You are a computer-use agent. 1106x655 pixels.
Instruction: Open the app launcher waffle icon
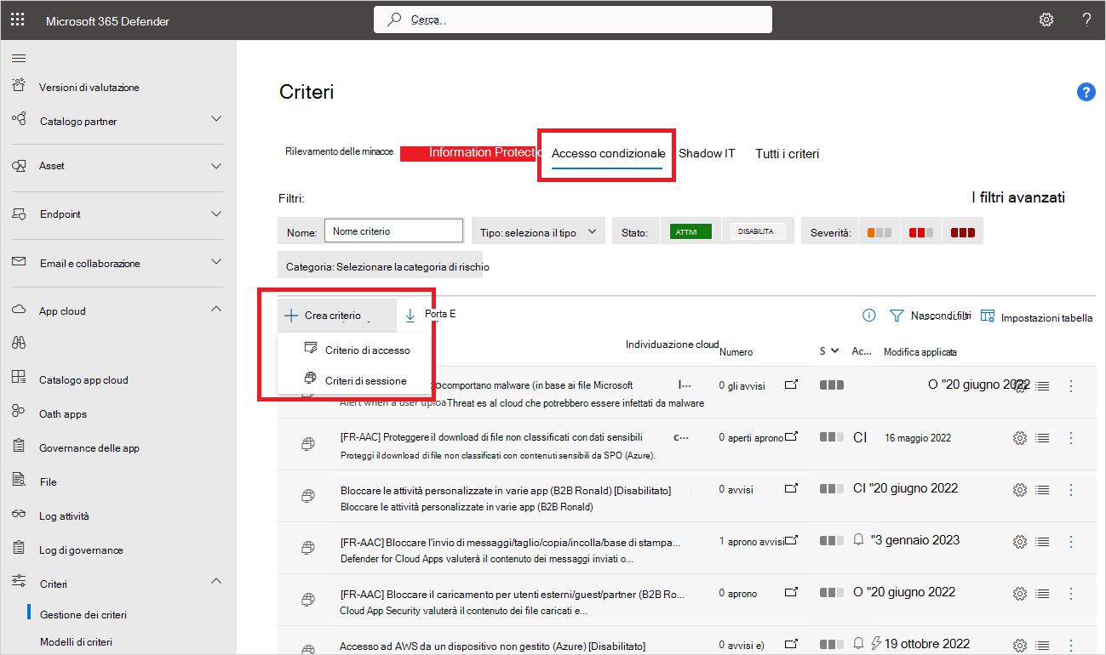tap(17, 19)
